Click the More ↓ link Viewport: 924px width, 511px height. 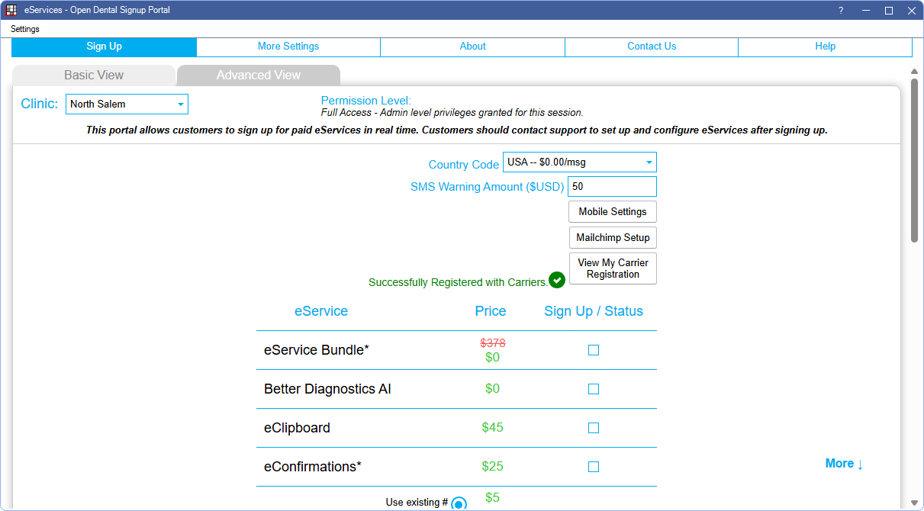coord(844,464)
